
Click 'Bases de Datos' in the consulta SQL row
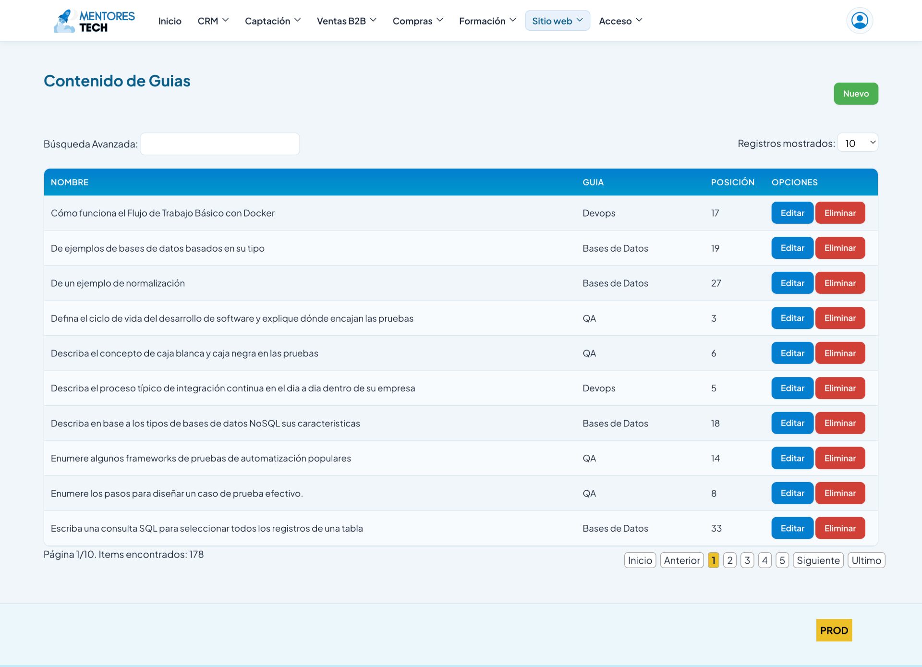coord(615,529)
